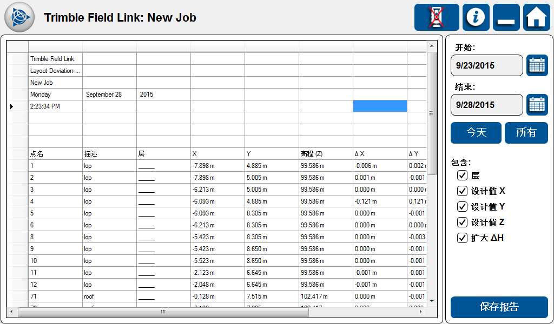Image resolution: width=554 pixels, height=324 pixels.
Task: Open calendar picker for start date
Action: click(x=537, y=65)
